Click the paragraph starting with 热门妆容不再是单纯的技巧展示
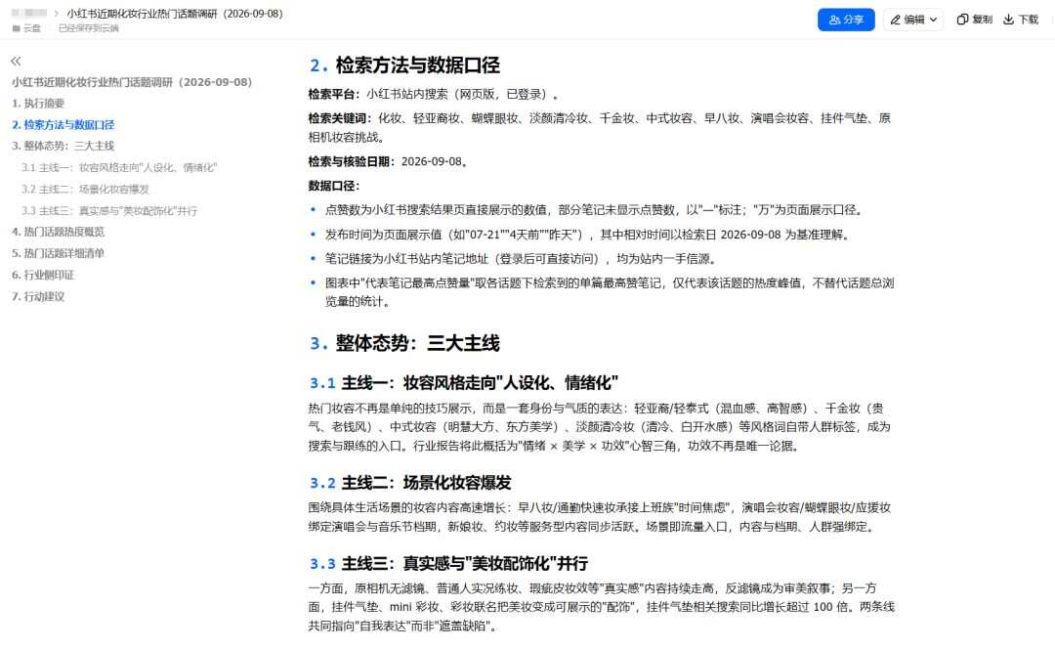 pos(600,427)
